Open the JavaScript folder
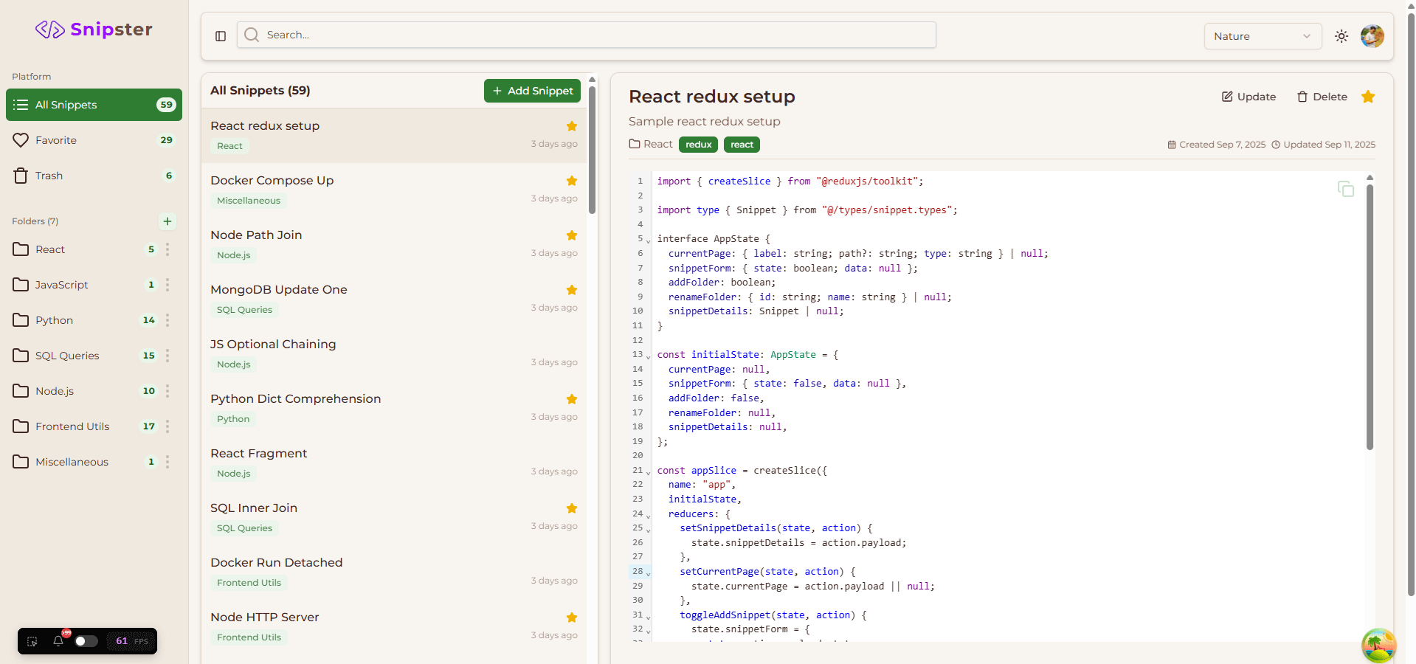This screenshot has width=1416, height=664. 81,285
